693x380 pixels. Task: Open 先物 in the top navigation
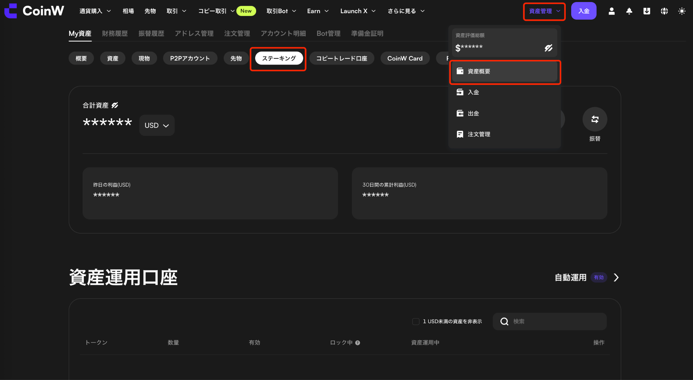(x=150, y=11)
